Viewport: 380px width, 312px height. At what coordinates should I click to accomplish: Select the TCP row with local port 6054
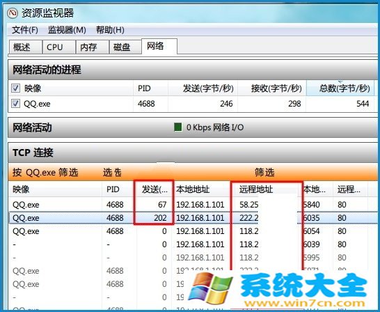(x=193, y=231)
